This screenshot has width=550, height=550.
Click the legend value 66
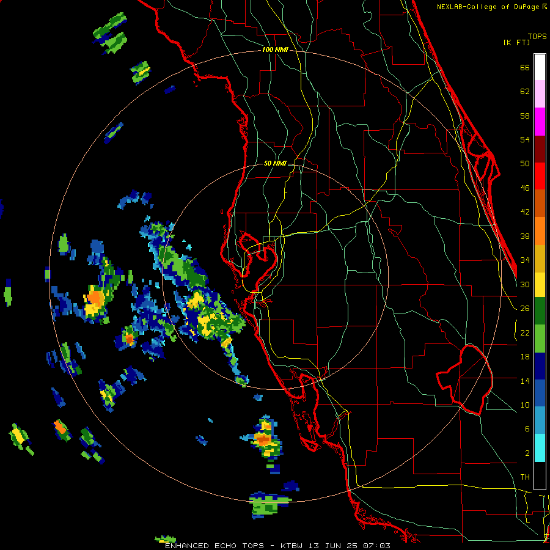click(x=525, y=68)
